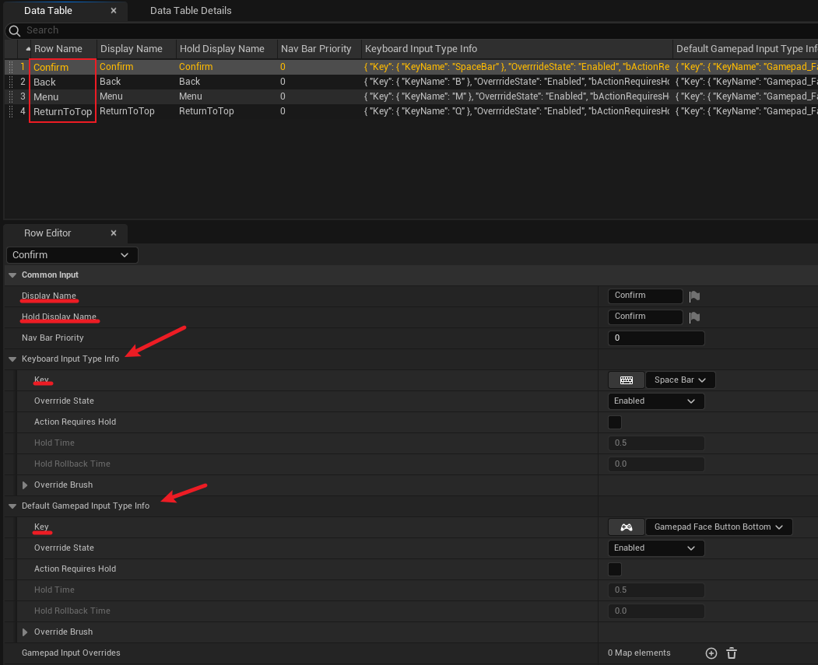Edit the Display Name value field
818x665 pixels.
(645, 296)
